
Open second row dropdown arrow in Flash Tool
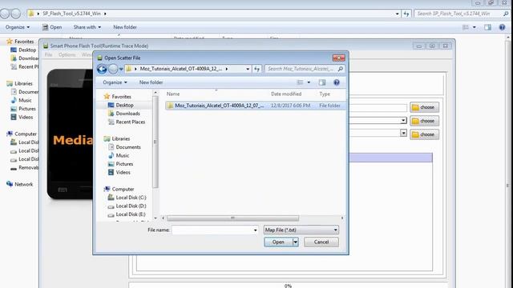403,121
